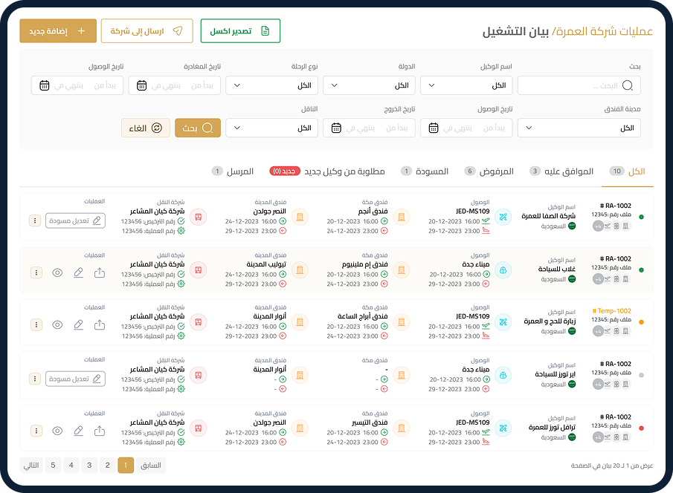The image size is (673, 493).
Task: Click the bus icon in ترافل تورز للعمرة row
Action: [x=198, y=428]
